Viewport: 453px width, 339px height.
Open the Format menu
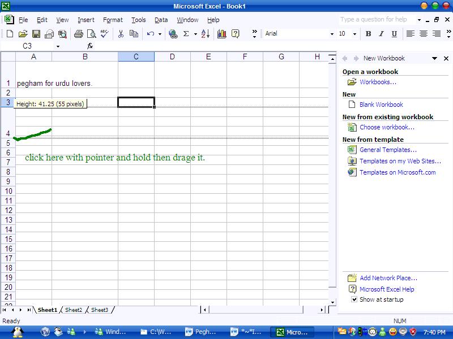[x=113, y=20]
